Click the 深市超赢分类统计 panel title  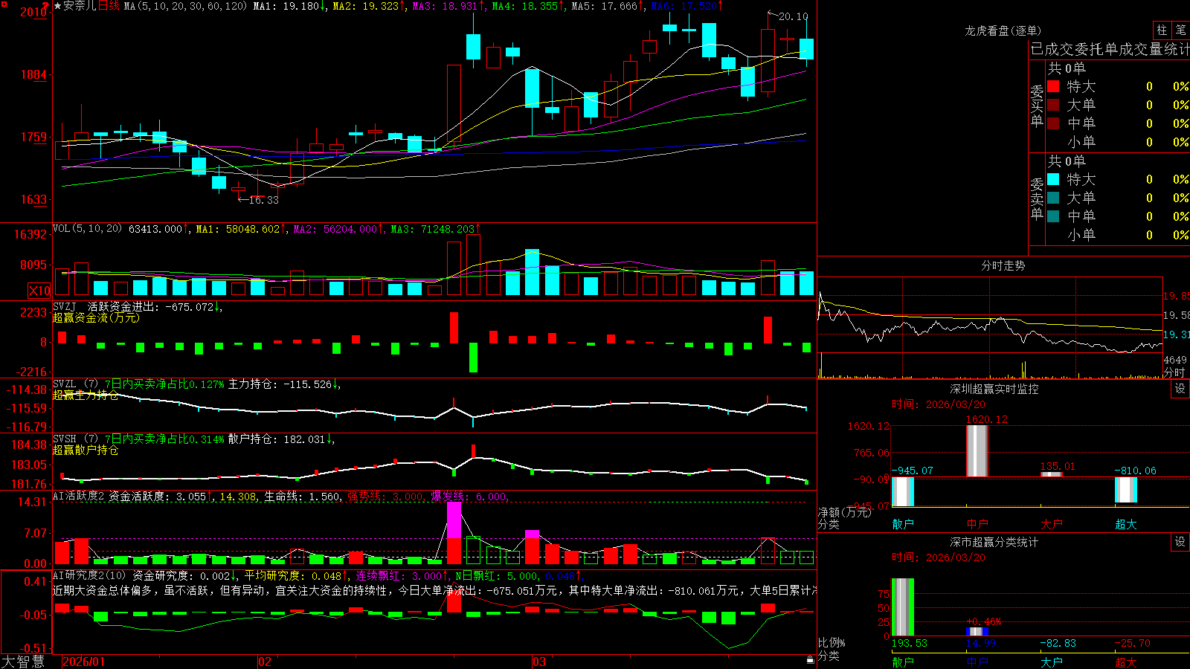(x=994, y=542)
